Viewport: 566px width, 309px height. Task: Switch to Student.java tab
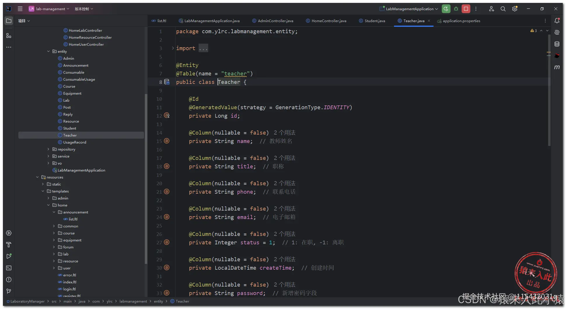click(x=372, y=21)
